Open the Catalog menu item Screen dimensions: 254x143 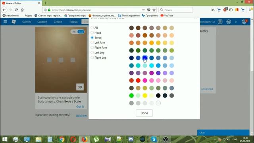42,21
